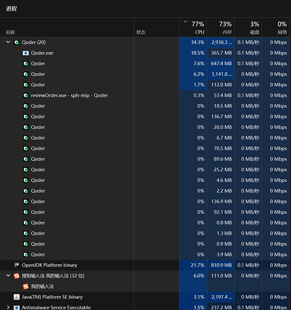291x310 pixels.
Task: Select the Qoder.exe process row
Action: coord(144,53)
